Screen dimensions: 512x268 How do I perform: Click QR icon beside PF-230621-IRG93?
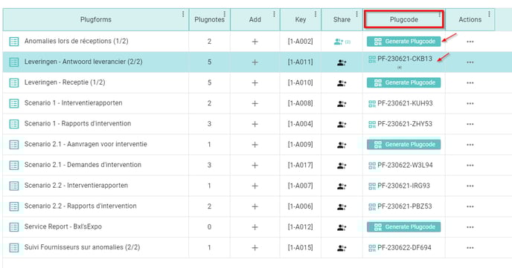click(x=372, y=186)
